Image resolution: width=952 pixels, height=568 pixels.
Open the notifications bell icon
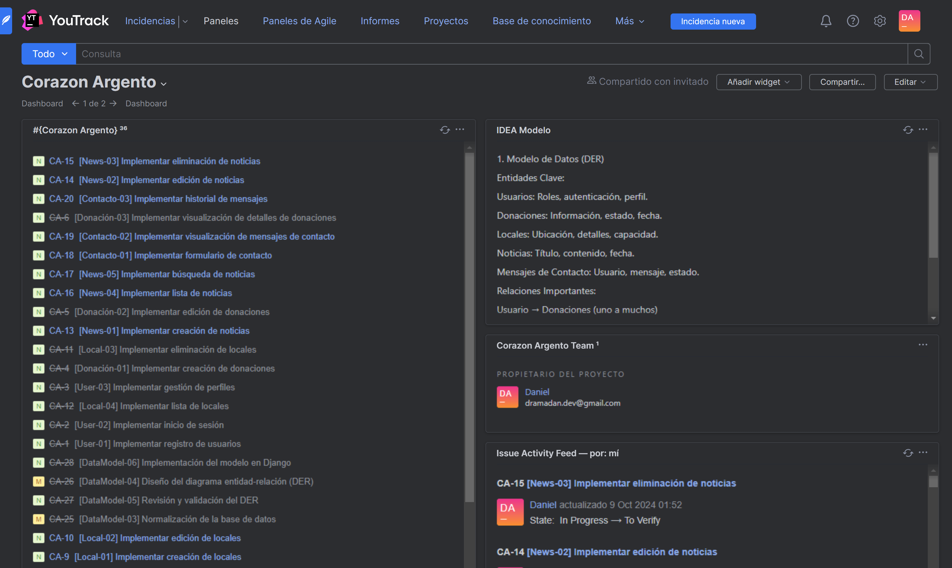point(826,21)
